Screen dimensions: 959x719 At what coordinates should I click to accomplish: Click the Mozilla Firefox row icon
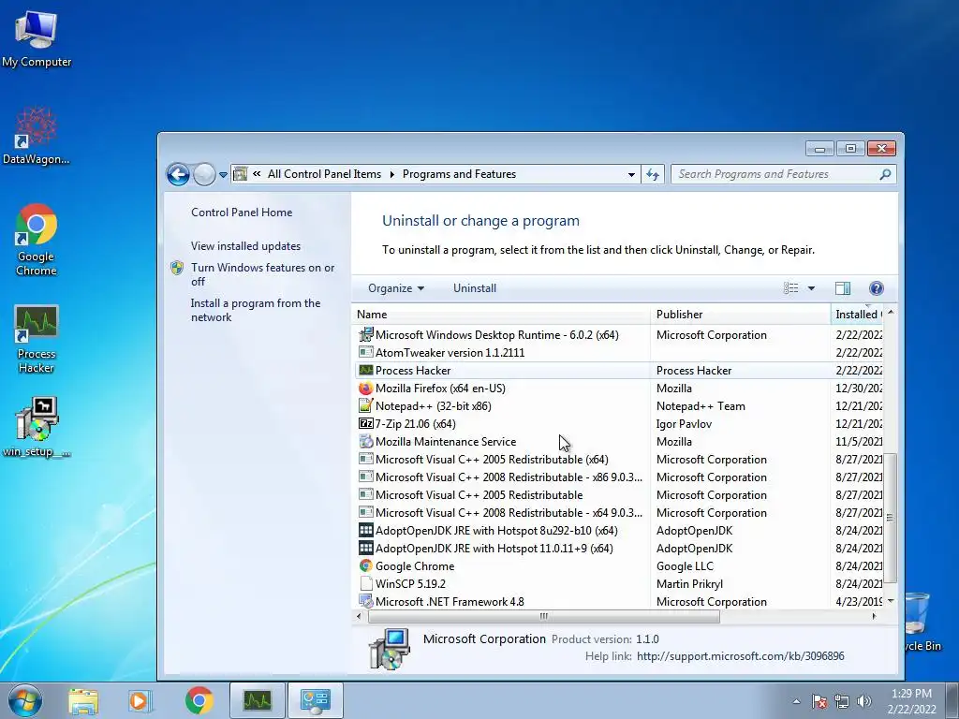(x=366, y=388)
